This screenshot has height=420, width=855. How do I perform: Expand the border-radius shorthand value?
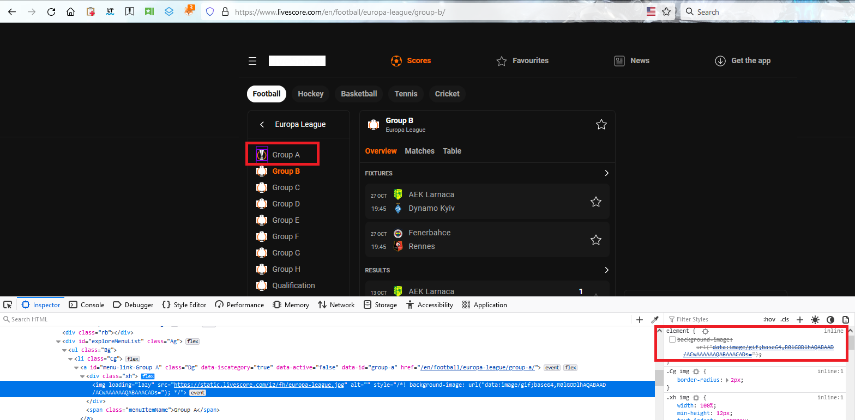(726, 380)
